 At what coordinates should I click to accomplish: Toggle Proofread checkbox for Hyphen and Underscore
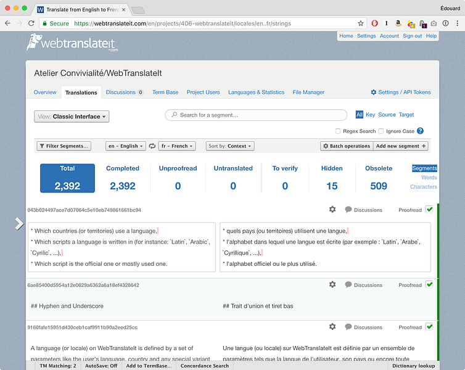(x=429, y=285)
